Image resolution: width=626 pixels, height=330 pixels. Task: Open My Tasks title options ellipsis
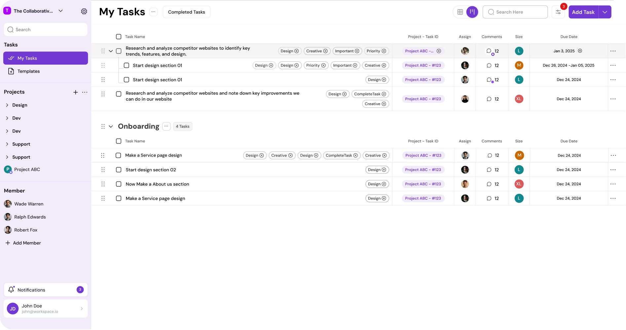(153, 12)
